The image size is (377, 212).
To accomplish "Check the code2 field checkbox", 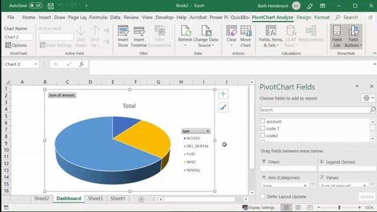I will 263,135.
